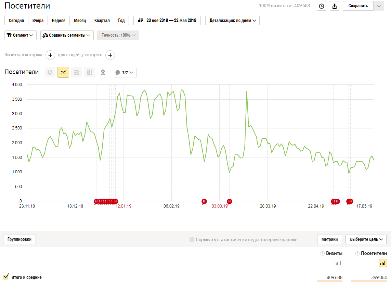
Task: Uncheck the Итого и средние checkbox
Action: 6,277
